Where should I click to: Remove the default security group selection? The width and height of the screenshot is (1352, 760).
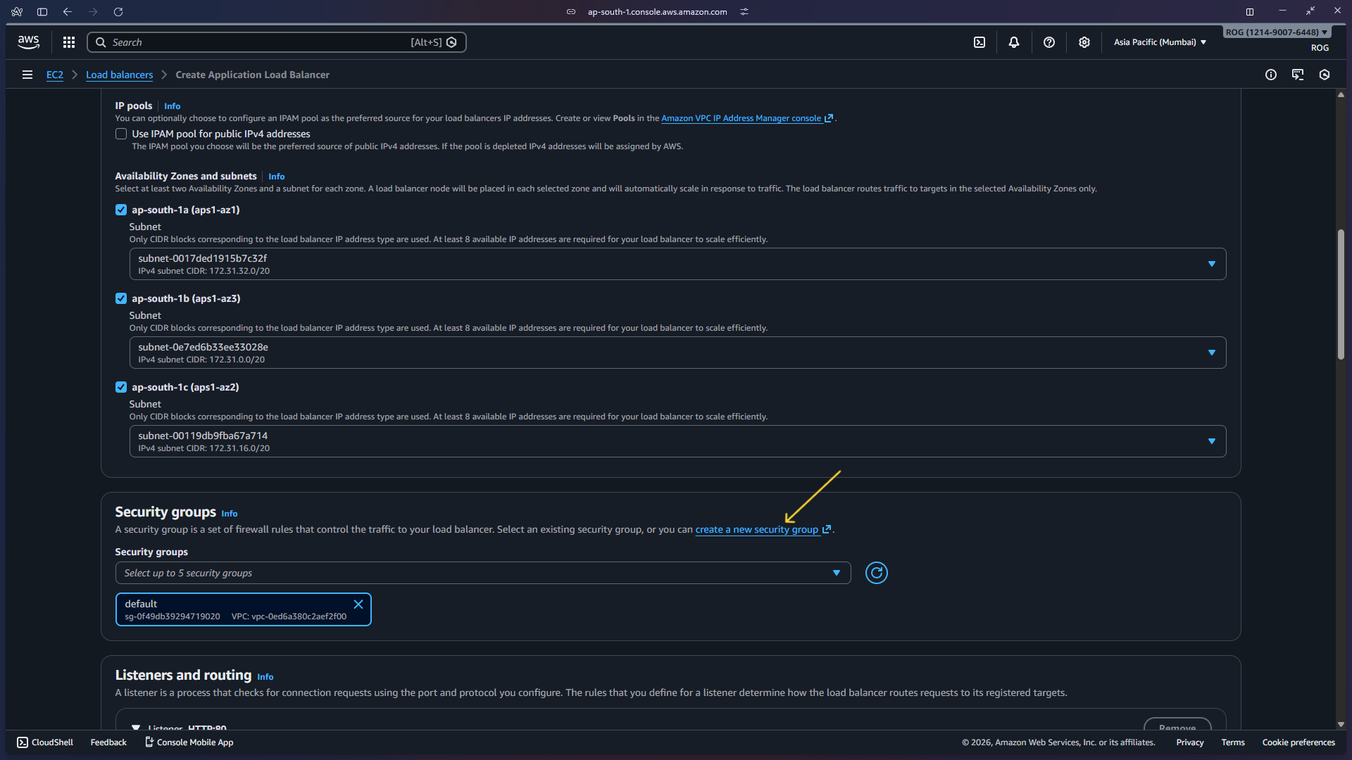click(x=358, y=604)
